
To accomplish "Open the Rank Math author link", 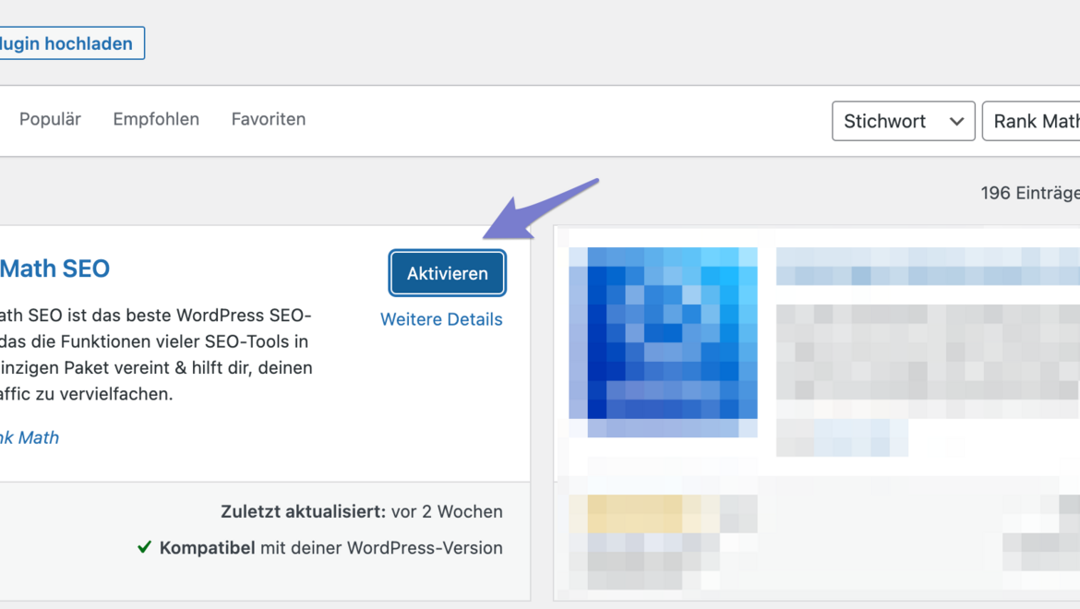I will coord(29,437).
